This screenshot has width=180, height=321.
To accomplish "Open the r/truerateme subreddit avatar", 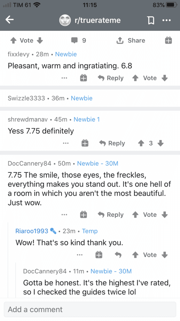I will click(x=65, y=20).
